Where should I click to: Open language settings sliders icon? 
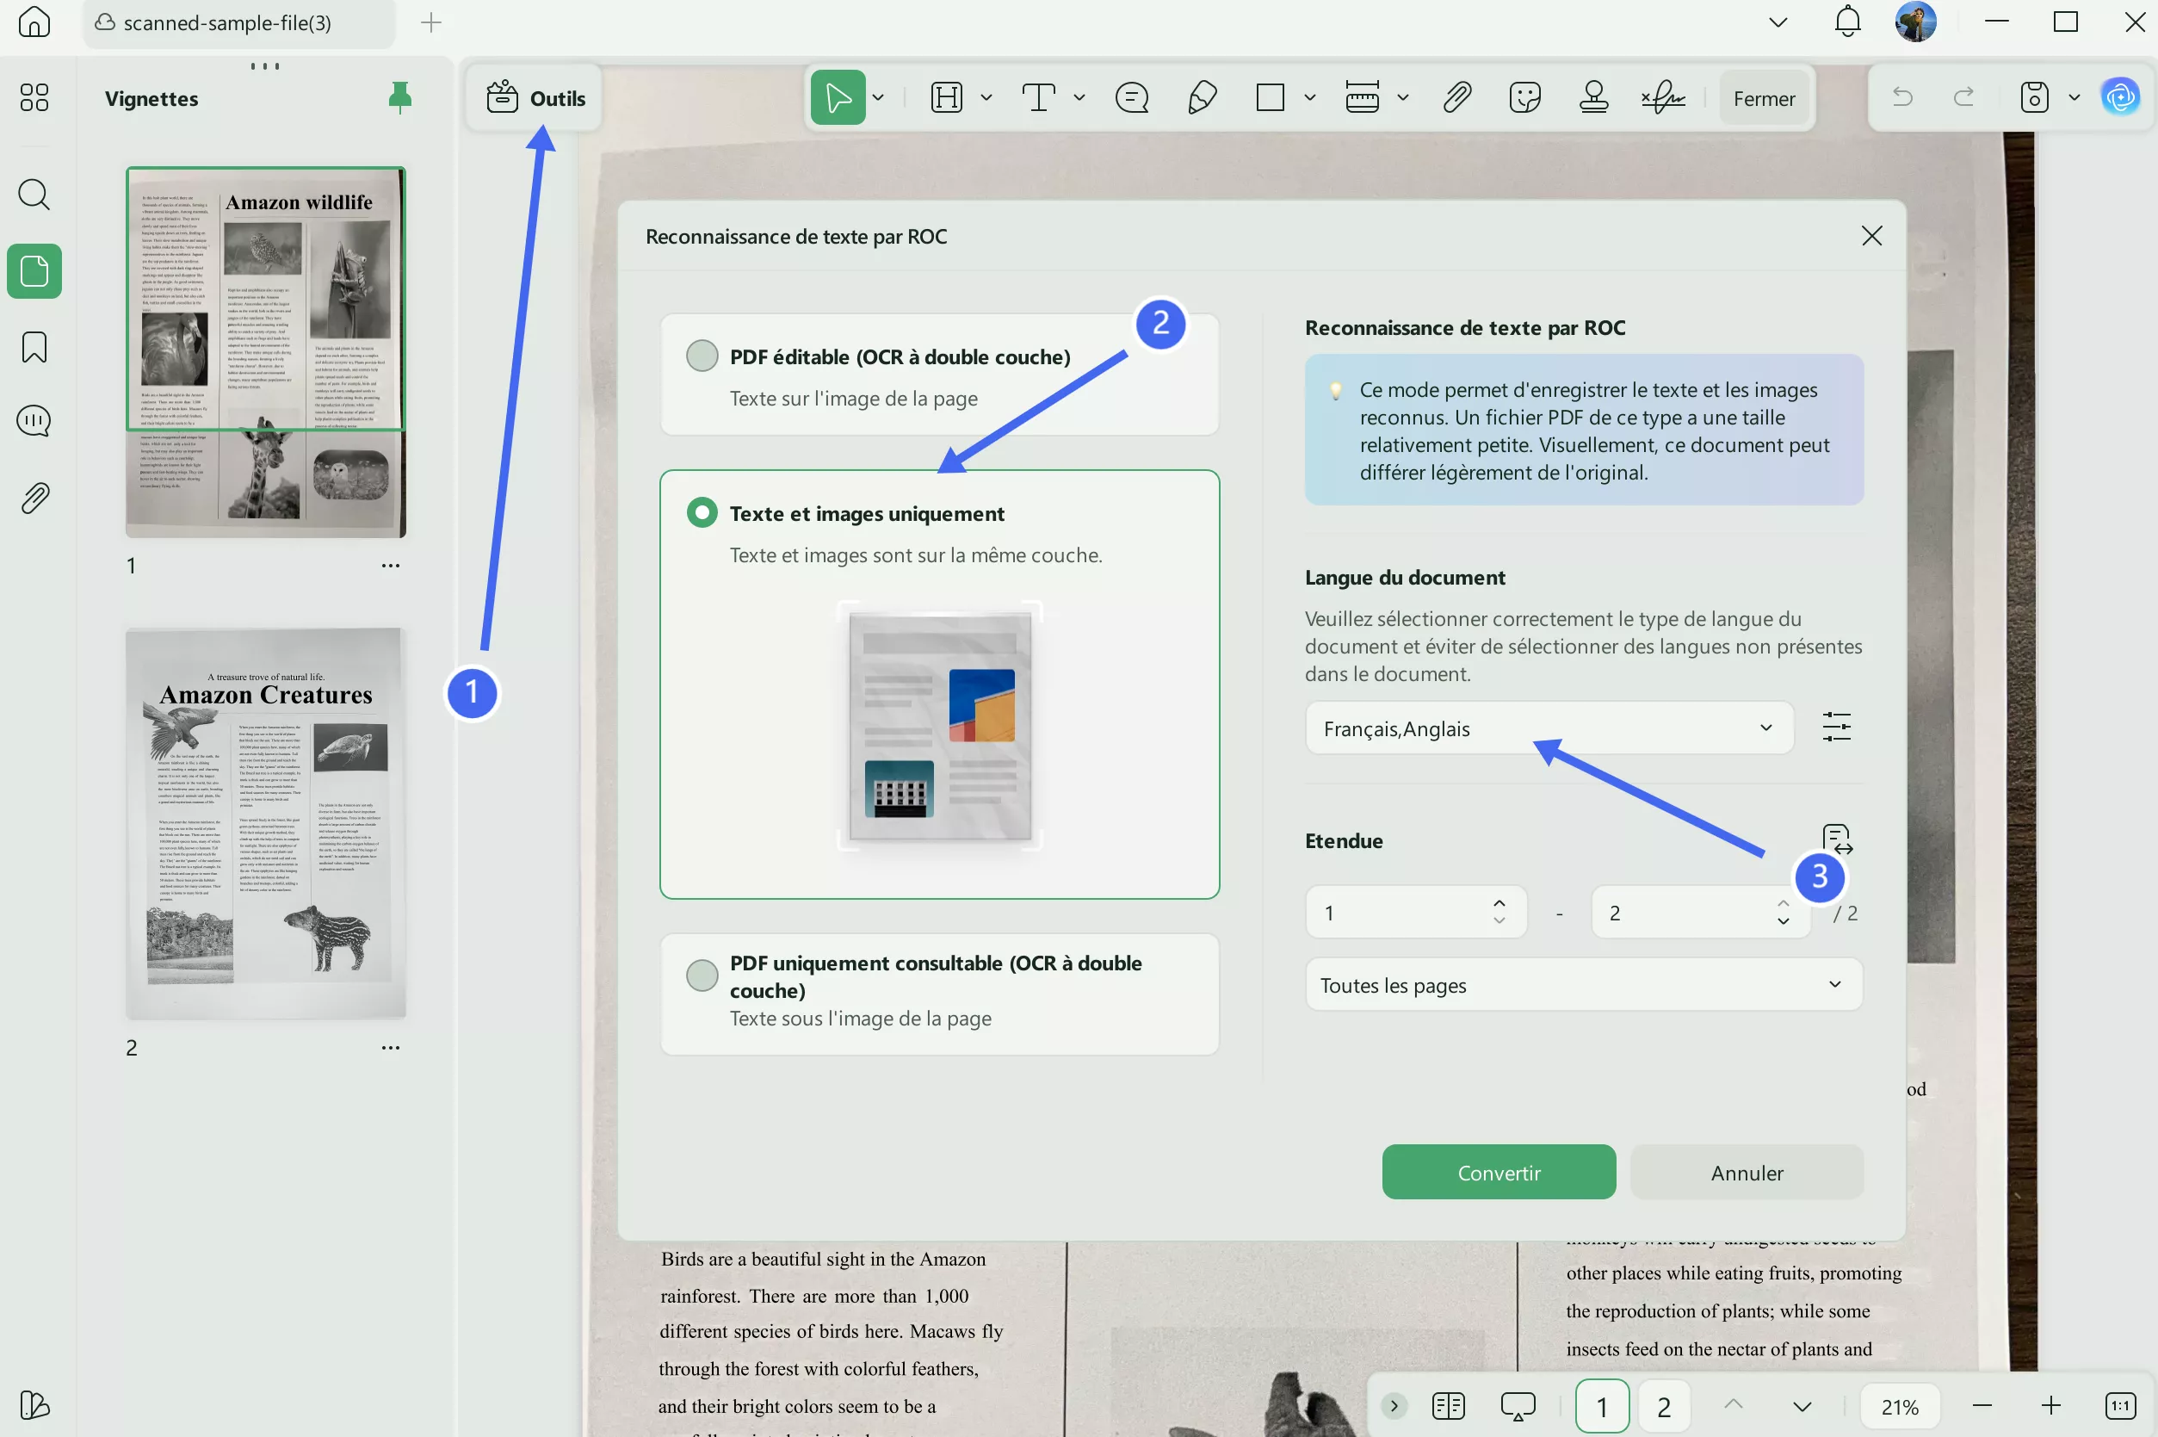1837,728
